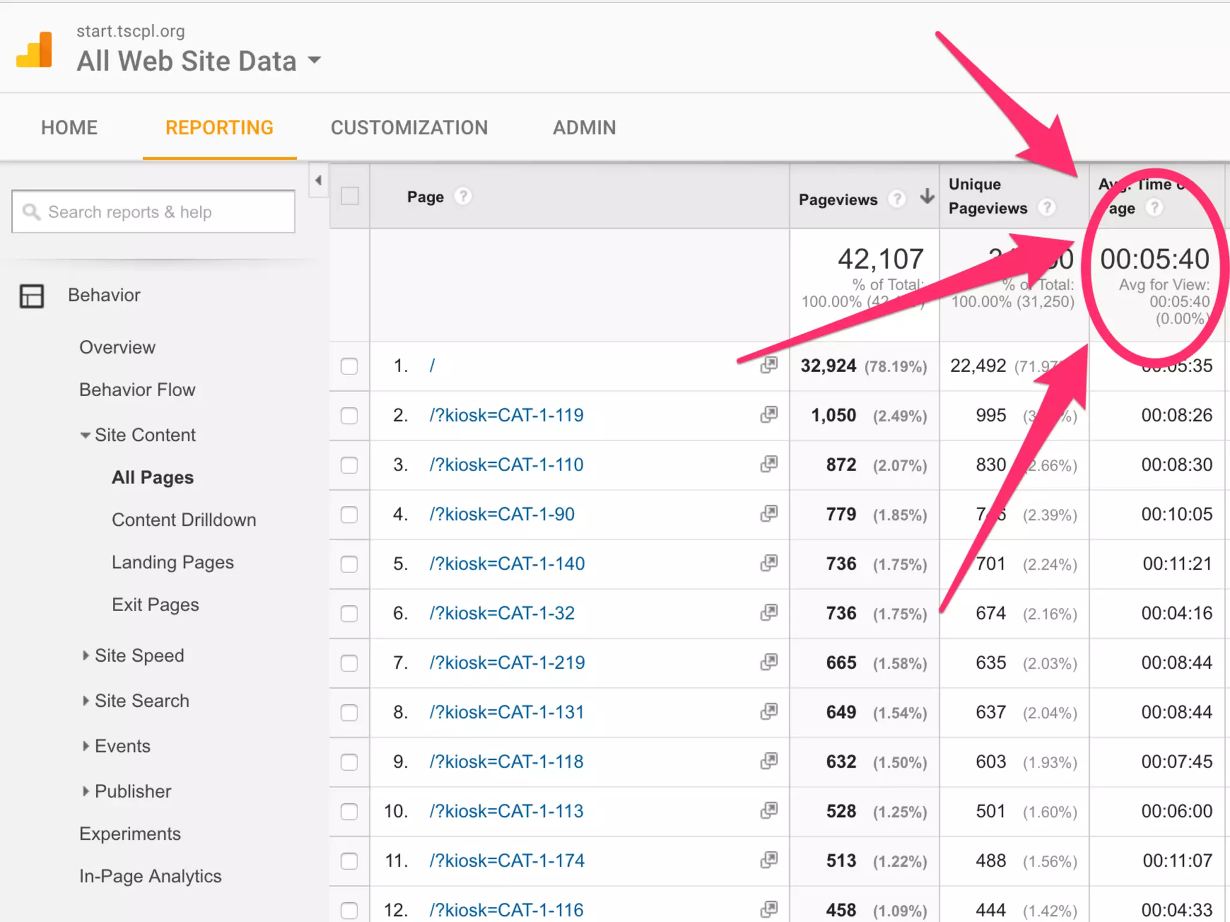Click help icon next to Page header

click(462, 196)
